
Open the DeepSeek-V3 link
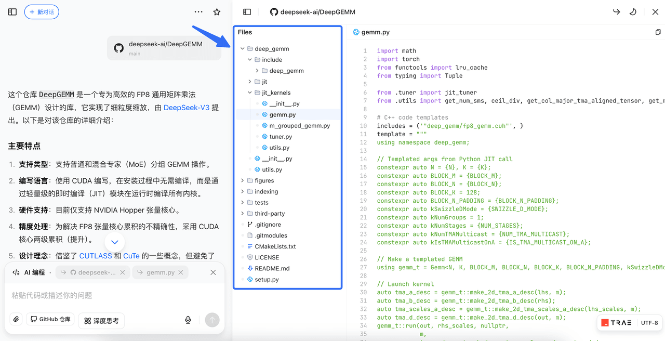pyautogui.click(x=186, y=108)
